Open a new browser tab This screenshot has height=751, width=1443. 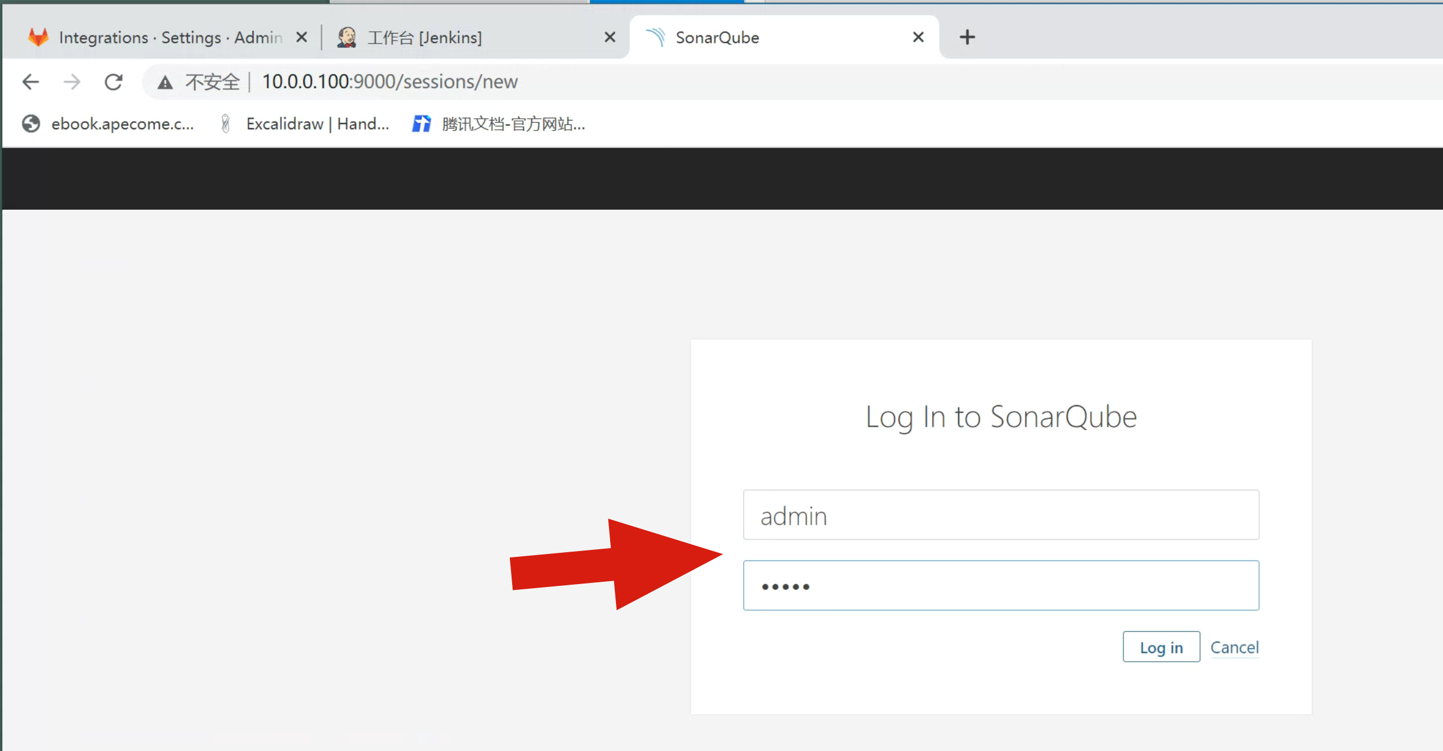pos(967,37)
